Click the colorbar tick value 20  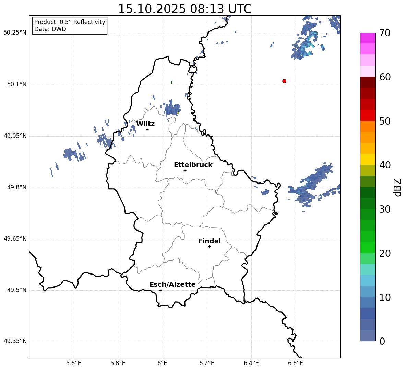[385, 253]
